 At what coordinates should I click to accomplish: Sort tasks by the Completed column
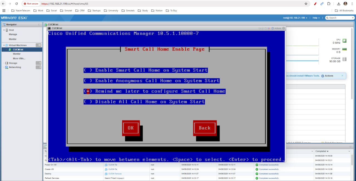tap(322, 151)
